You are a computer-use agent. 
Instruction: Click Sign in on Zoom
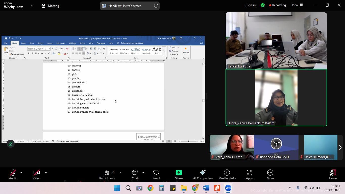(x=251, y=5)
